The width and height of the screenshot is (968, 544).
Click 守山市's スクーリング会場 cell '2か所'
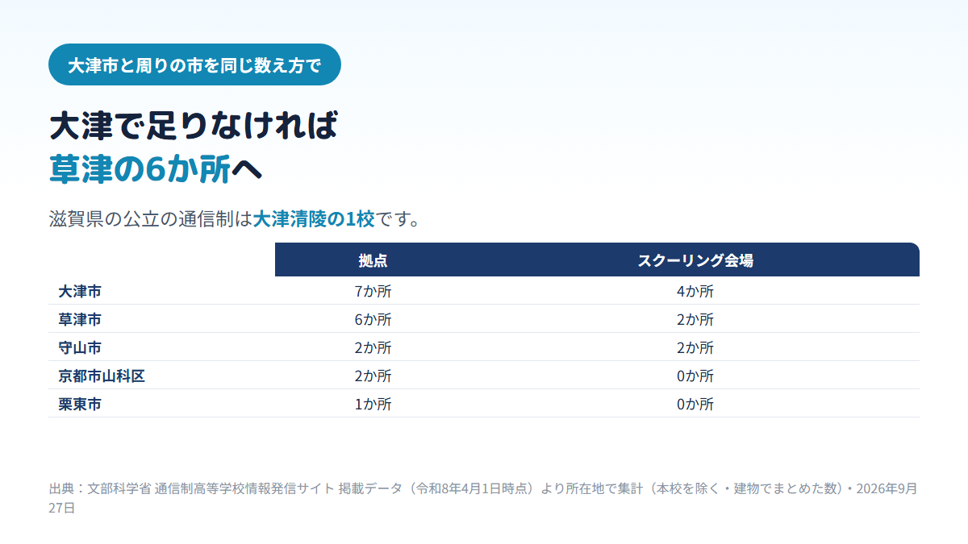tap(695, 347)
